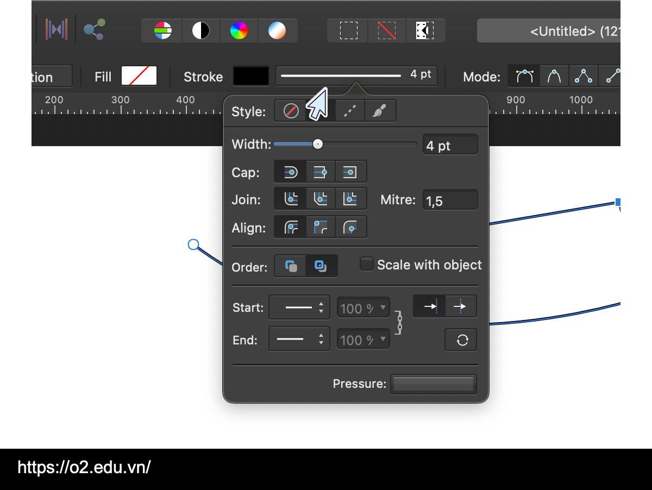Place arrowhead past the line end
This screenshot has height=490, width=652.
pyautogui.click(x=460, y=306)
